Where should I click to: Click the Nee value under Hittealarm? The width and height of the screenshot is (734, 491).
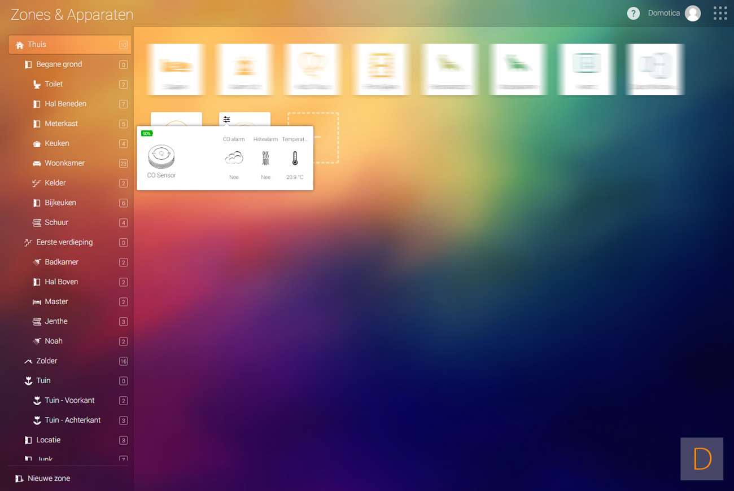(265, 177)
